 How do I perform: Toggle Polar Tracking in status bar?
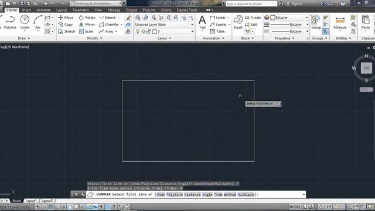(x=63, y=207)
